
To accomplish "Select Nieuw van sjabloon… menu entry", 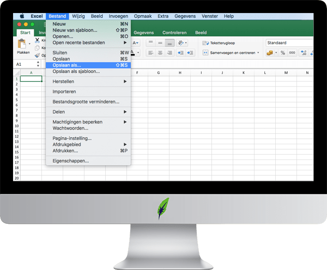I will click(x=88, y=30).
